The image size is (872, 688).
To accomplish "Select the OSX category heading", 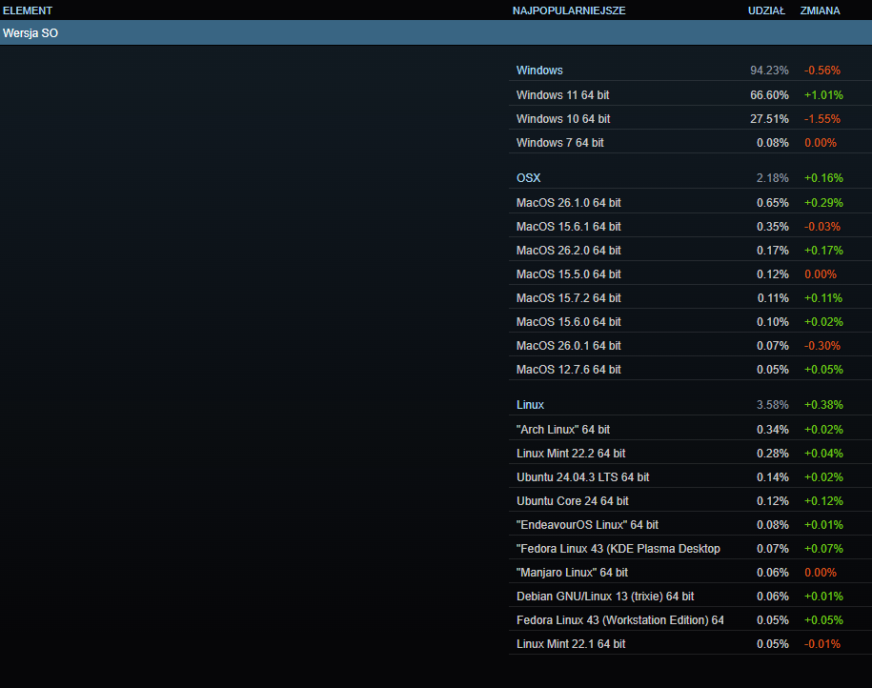I will (x=528, y=178).
